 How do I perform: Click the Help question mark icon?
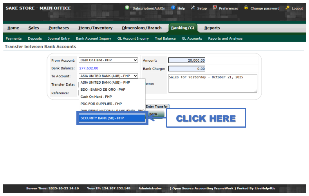(173, 8)
